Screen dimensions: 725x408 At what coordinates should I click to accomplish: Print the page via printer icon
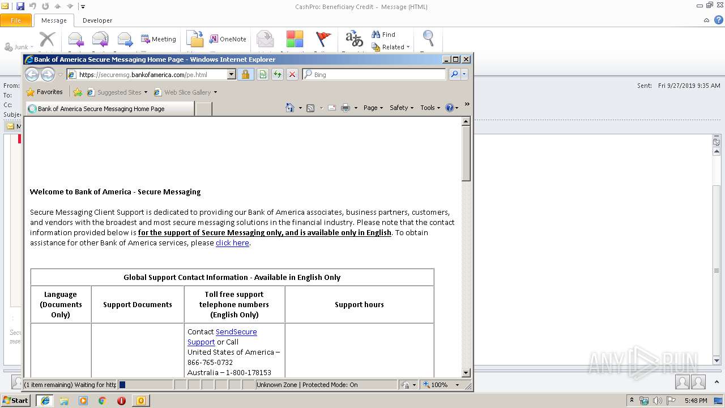[x=346, y=108]
